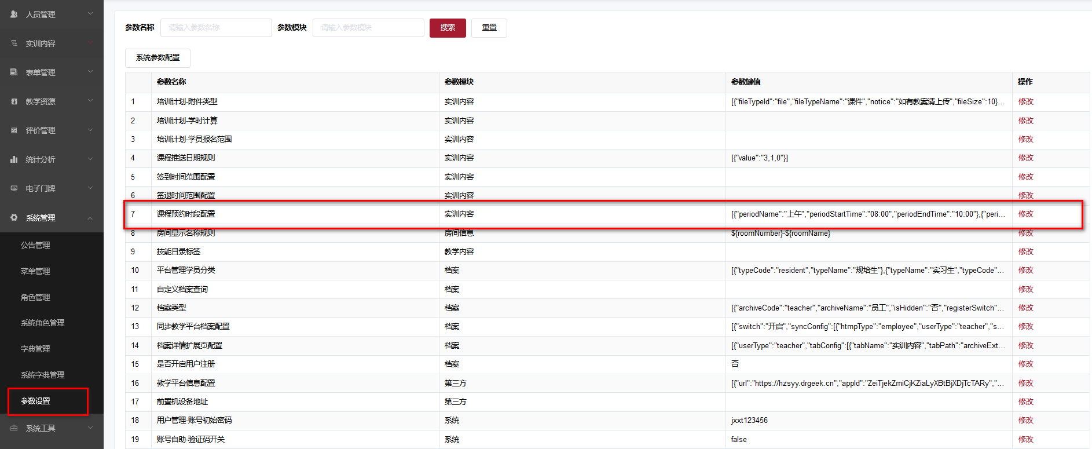Expand the 电子门牌 menu chevron
The image size is (1092, 449).
tap(90, 187)
